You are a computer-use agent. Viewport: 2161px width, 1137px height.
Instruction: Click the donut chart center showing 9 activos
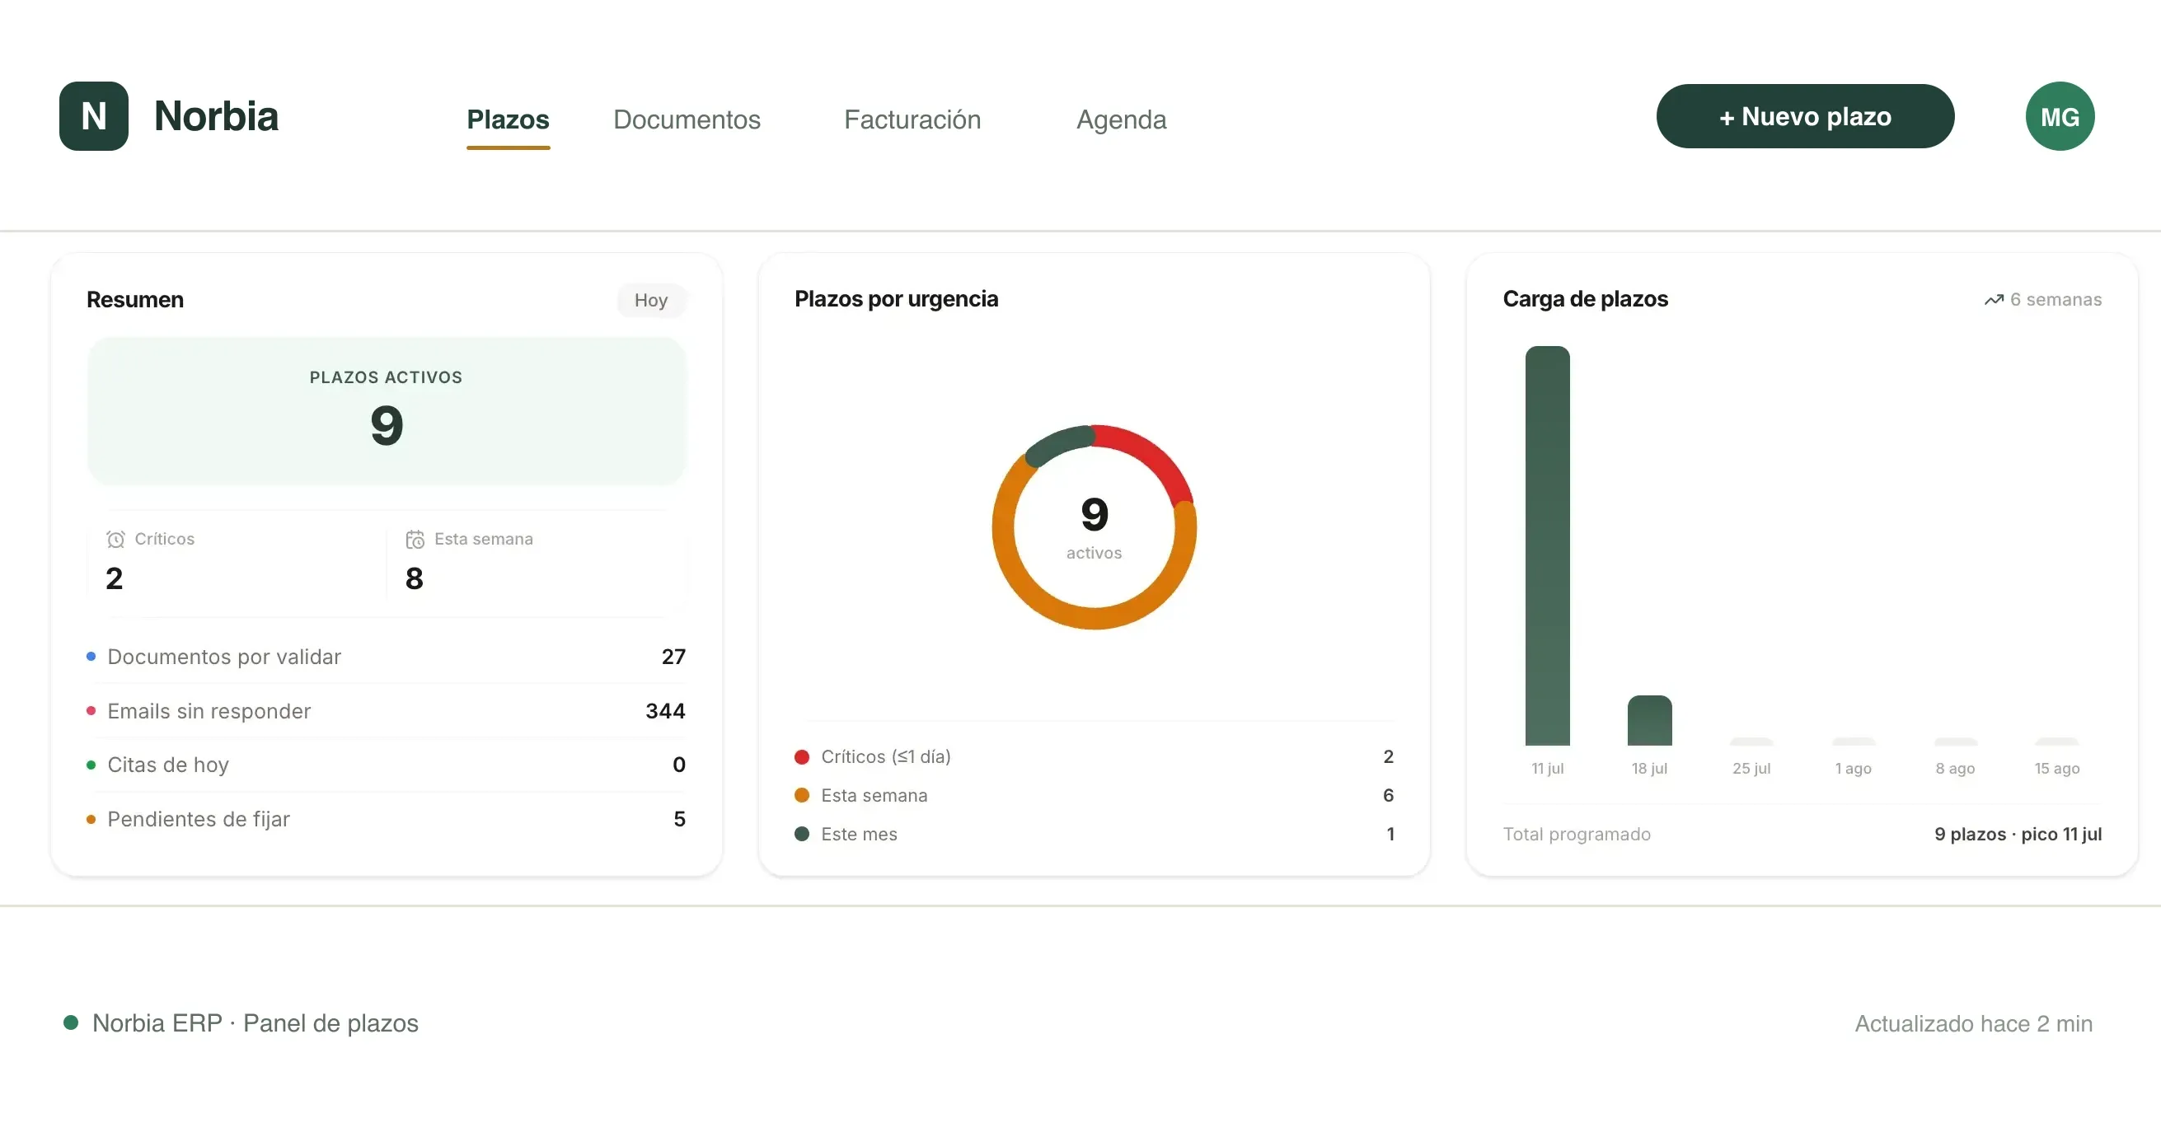click(x=1094, y=526)
